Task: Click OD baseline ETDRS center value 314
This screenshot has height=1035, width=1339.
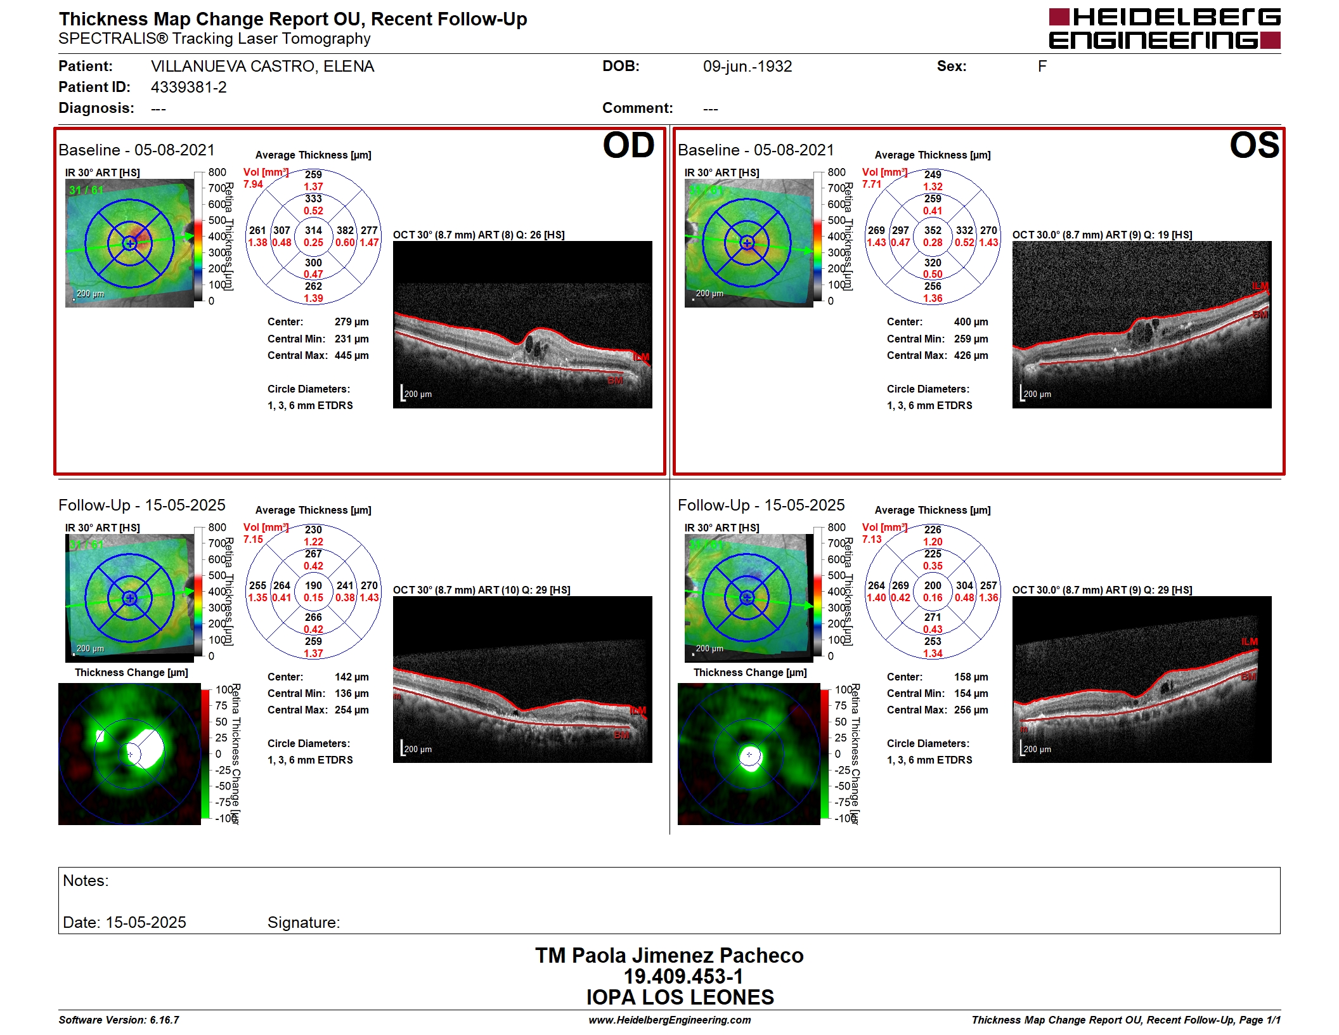Action: (313, 230)
